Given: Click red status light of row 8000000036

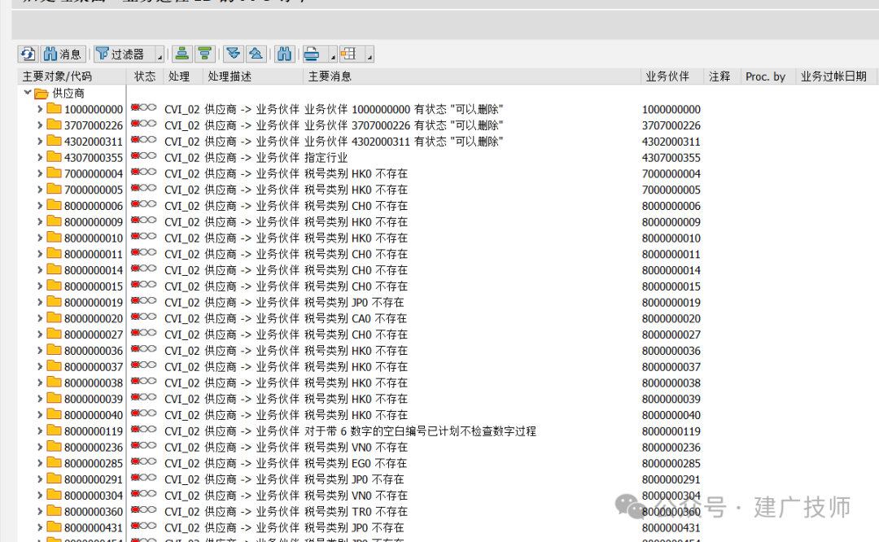Looking at the screenshot, I should [135, 348].
